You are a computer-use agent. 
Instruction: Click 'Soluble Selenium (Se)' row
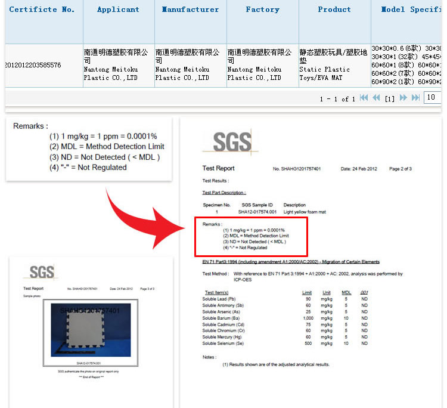[x=285, y=344]
